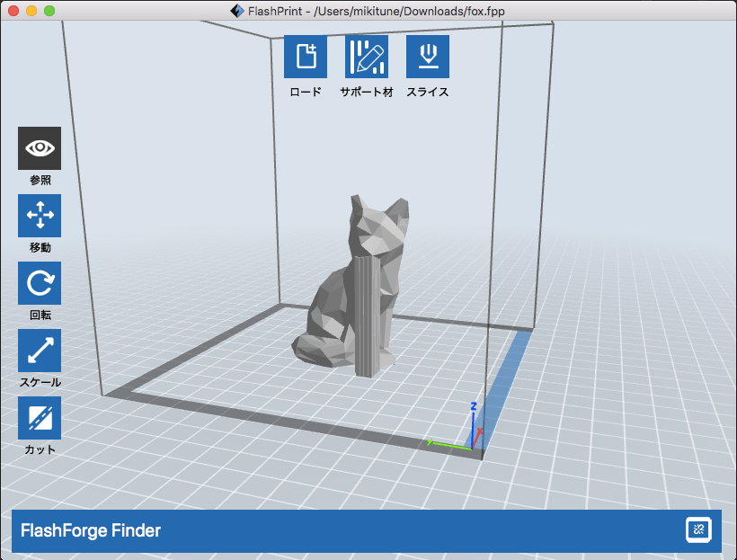The image size is (737, 560).
Task: Choose the Rotate (回転) tool
Action: [x=40, y=283]
